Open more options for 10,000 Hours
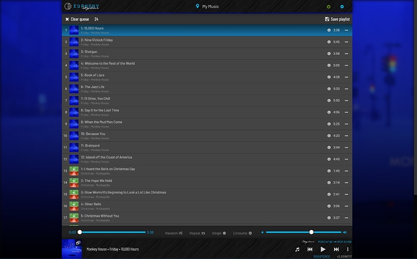Viewport: 417px width, 259px height. tap(346, 30)
